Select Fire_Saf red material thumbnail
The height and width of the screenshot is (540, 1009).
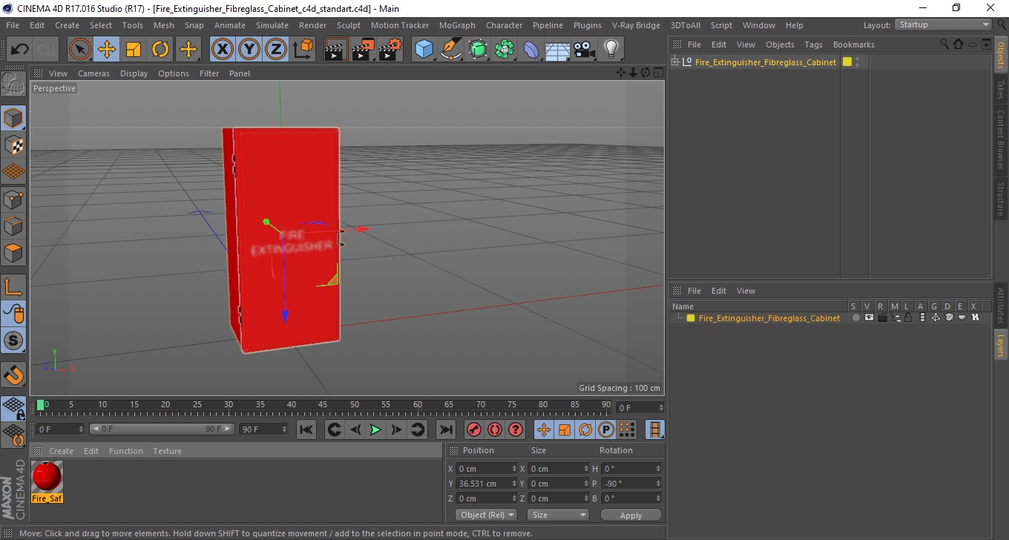tap(47, 477)
